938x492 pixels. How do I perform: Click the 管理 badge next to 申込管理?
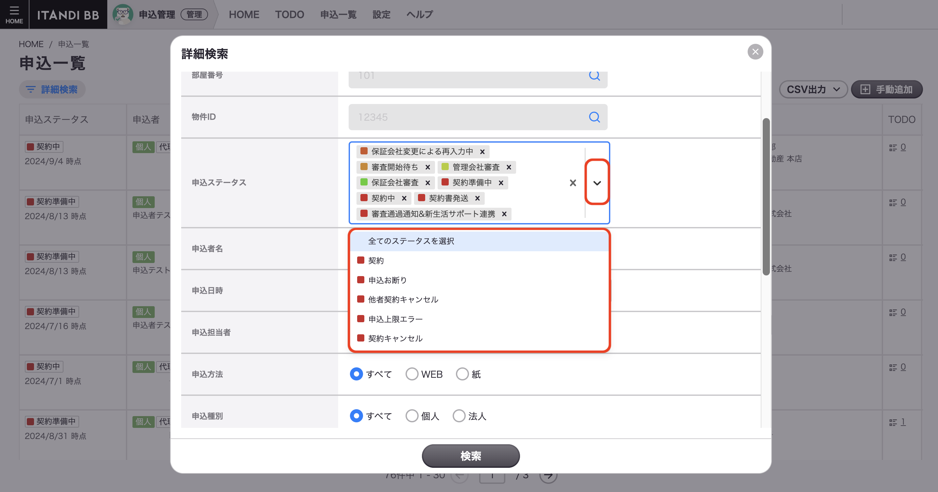tap(194, 15)
